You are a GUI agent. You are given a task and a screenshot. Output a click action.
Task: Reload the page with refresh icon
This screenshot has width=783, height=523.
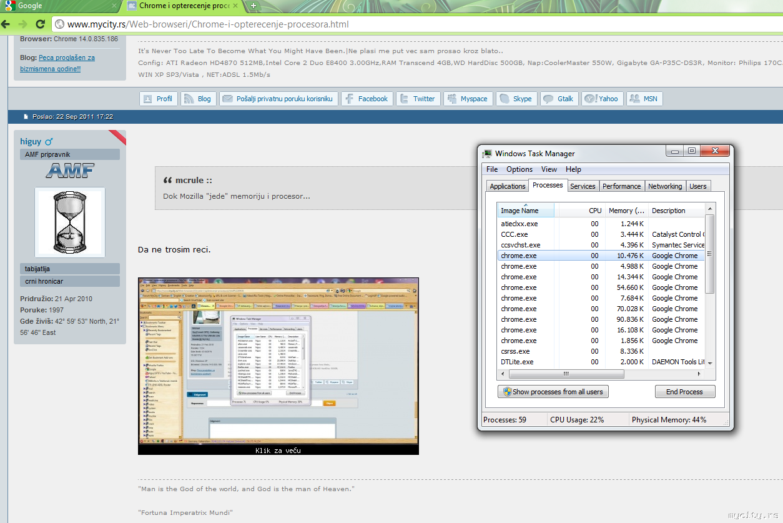[40, 24]
